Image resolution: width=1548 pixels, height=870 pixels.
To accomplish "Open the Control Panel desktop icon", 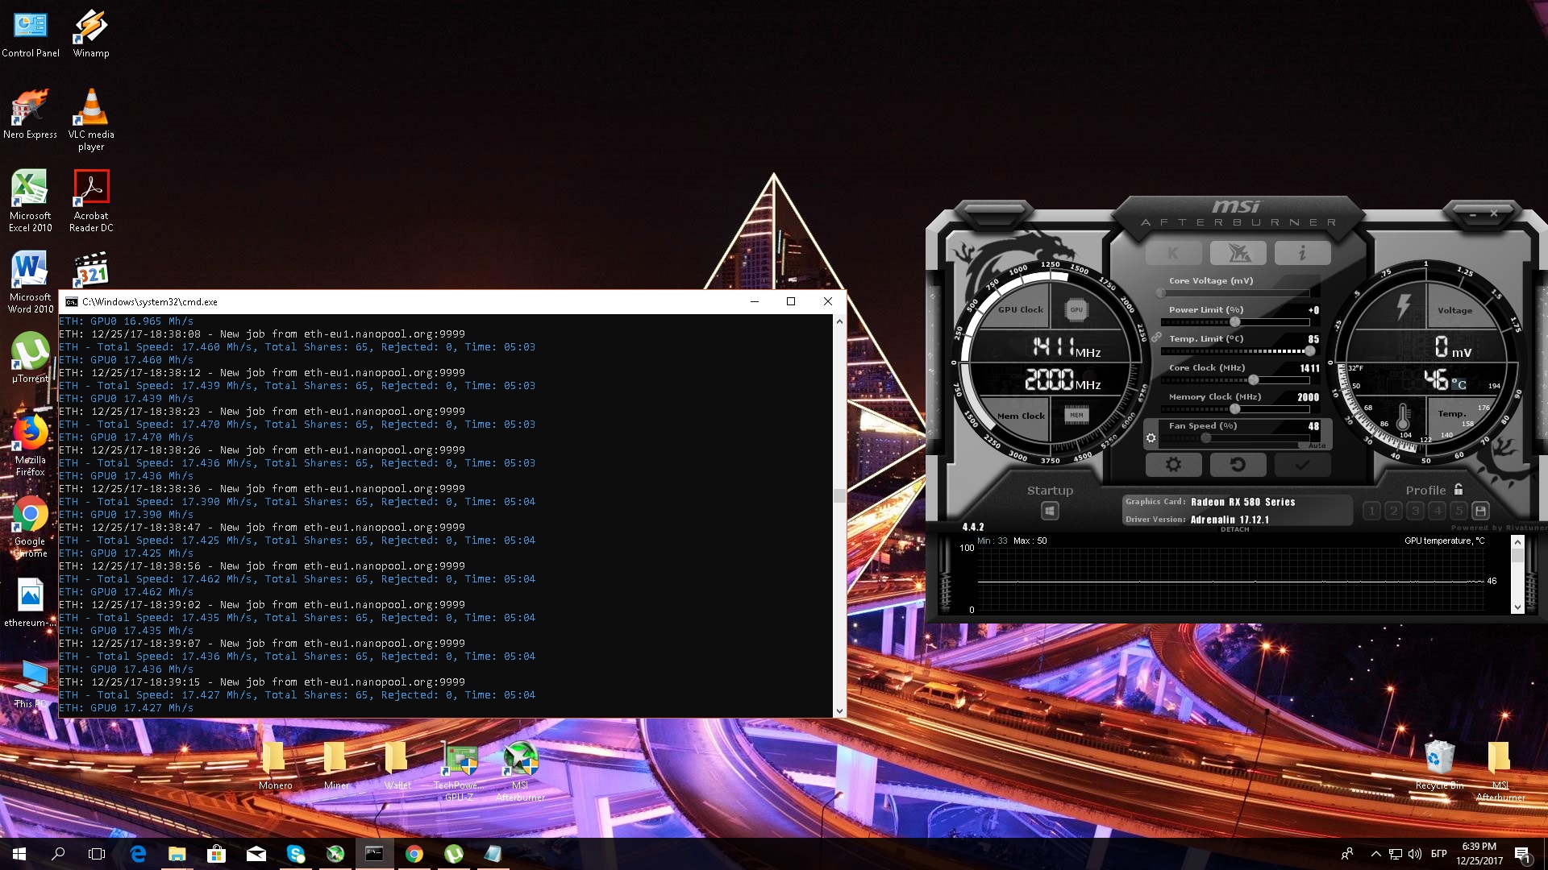I will pos(31,34).
